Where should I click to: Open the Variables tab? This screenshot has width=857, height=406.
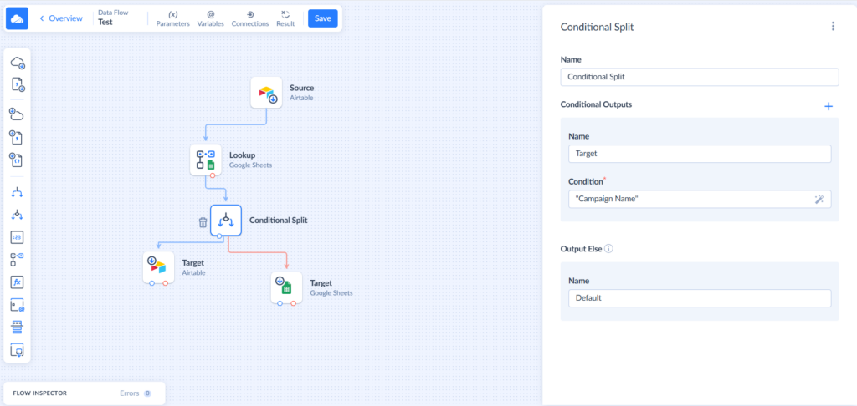(x=210, y=18)
